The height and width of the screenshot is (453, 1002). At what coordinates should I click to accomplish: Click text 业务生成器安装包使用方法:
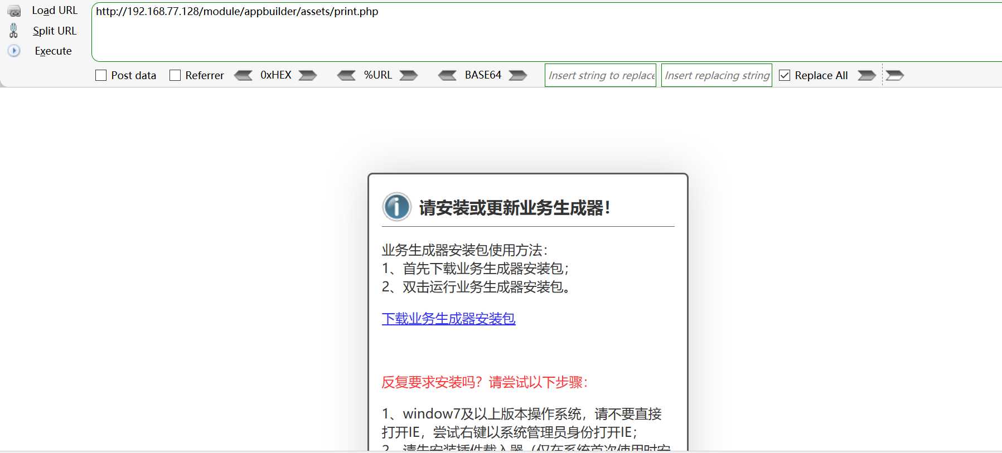(464, 250)
